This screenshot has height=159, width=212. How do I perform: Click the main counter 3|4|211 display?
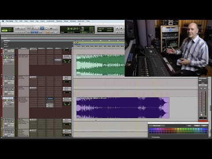tap(72, 29)
